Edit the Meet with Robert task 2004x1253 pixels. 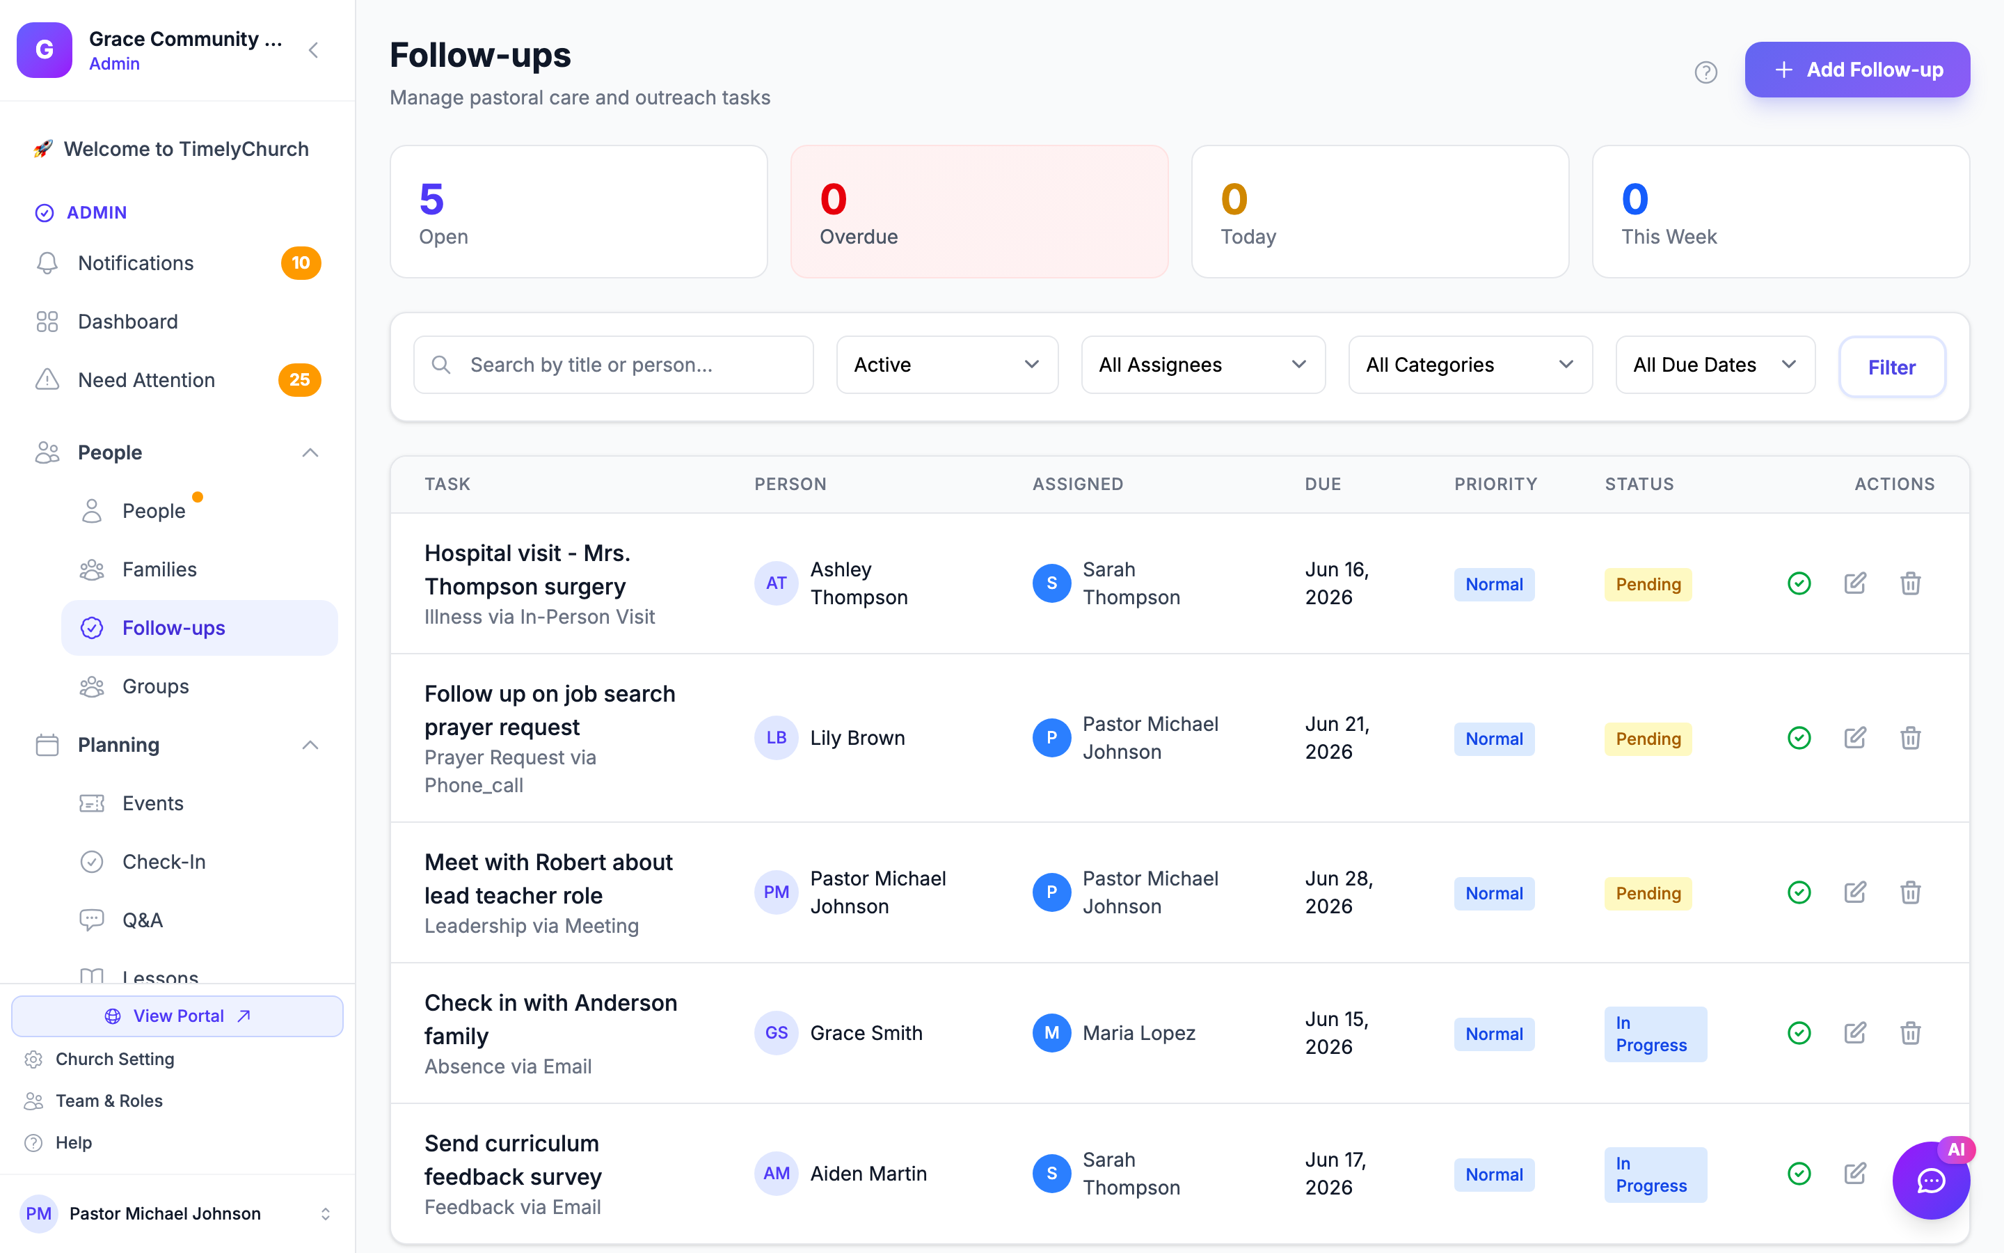[x=1855, y=892]
